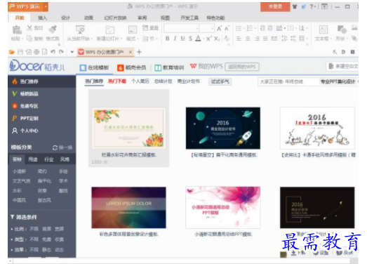Click the Open folder icon in quick access bar

[x=12, y=52]
